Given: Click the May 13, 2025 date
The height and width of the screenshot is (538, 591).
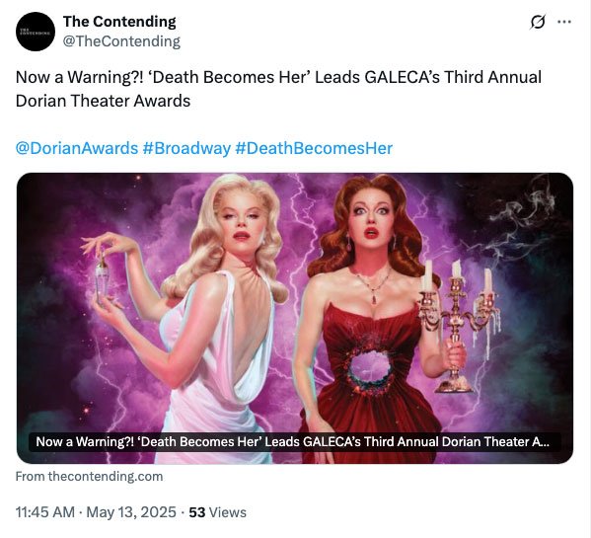Looking at the screenshot, I should tap(131, 512).
